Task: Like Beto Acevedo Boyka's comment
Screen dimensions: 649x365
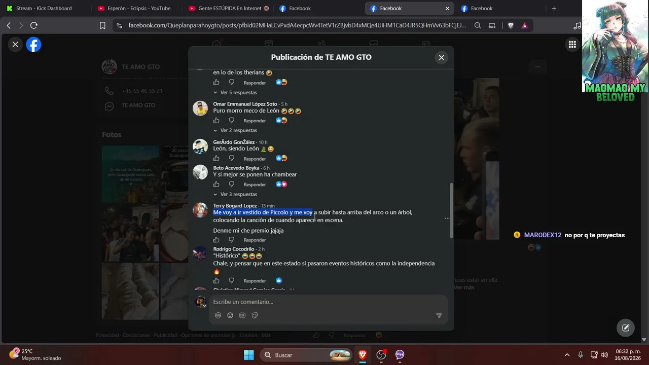Action: (x=217, y=185)
